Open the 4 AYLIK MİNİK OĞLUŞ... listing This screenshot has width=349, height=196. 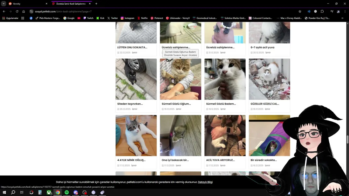[x=131, y=160]
